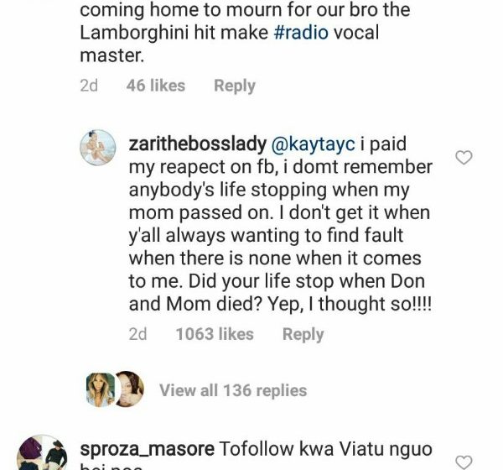Like zarithebosslady's comment with the heart
The image size is (503, 470).
click(463, 158)
